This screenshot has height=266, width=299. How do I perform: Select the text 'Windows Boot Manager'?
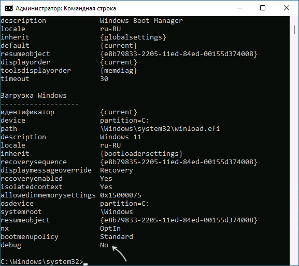click(141, 20)
